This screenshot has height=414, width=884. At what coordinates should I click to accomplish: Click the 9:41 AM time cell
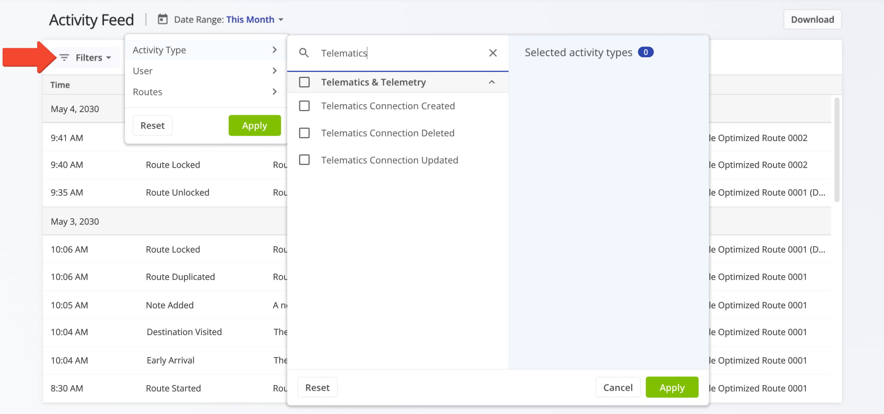(67, 138)
